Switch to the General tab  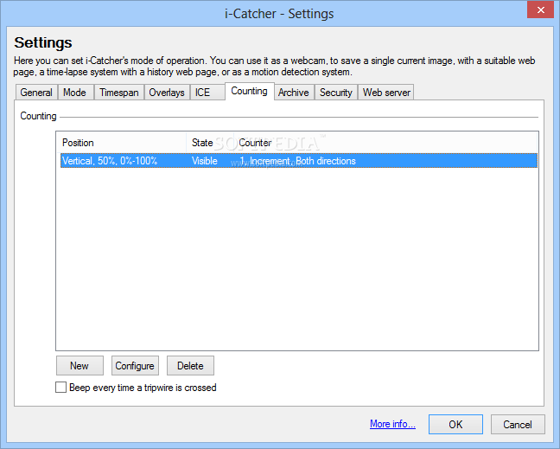[x=36, y=93]
